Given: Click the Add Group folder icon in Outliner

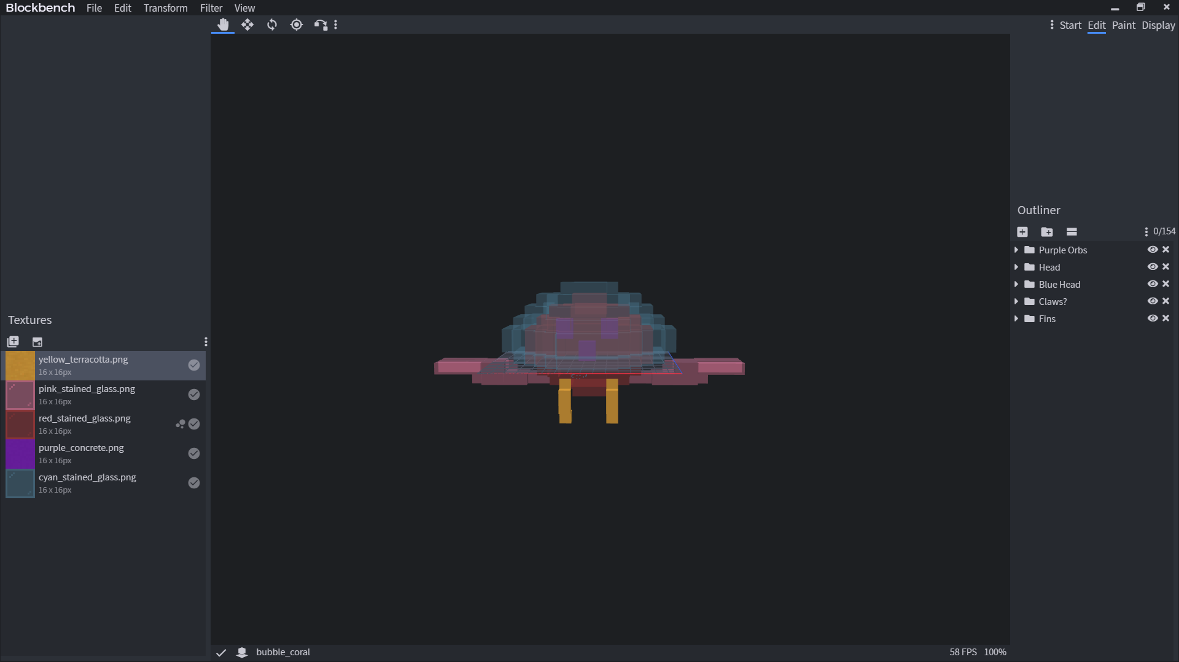Looking at the screenshot, I should tap(1047, 232).
